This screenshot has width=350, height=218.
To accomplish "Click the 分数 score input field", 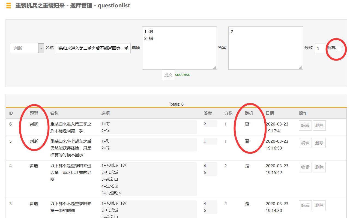I will [320, 48].
